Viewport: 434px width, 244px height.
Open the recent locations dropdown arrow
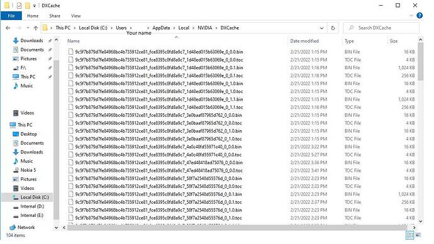tap(28, 28)
